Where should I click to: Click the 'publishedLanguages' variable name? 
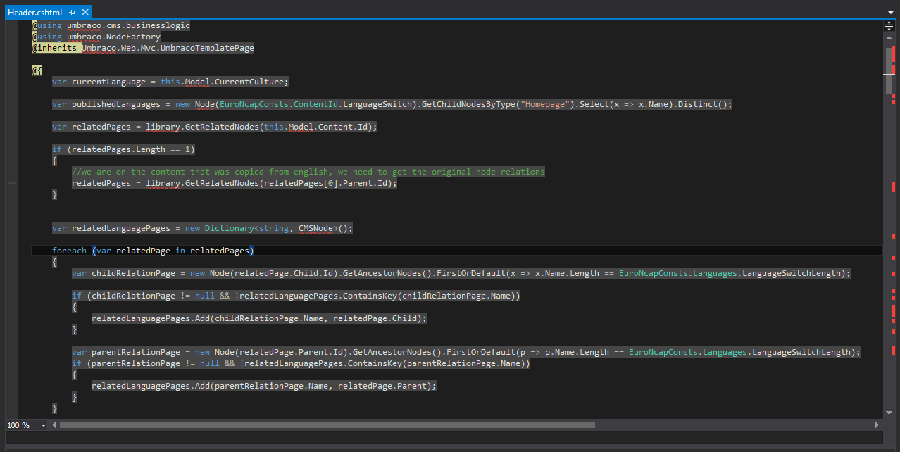click(116, 104)
